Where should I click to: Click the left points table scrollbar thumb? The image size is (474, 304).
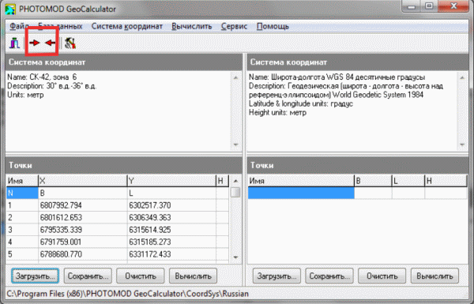click(x=235, y=192)
